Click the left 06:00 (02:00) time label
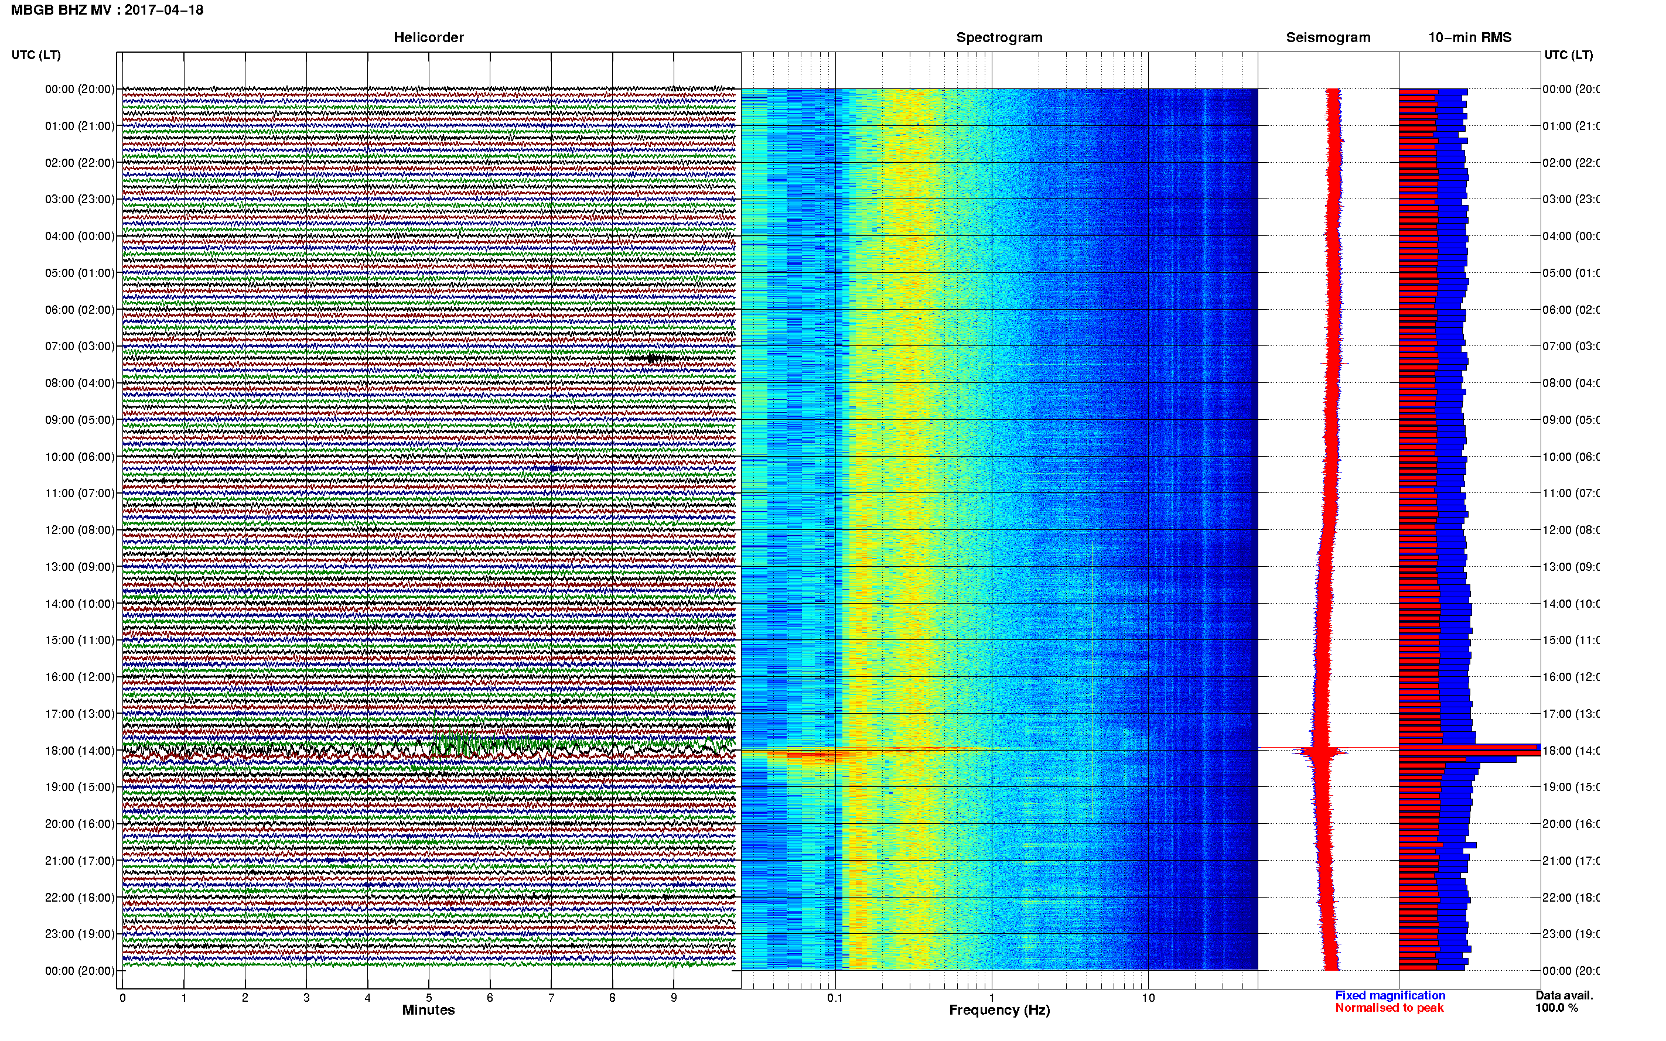The image size is (1666, 1041). click(80, 310)
